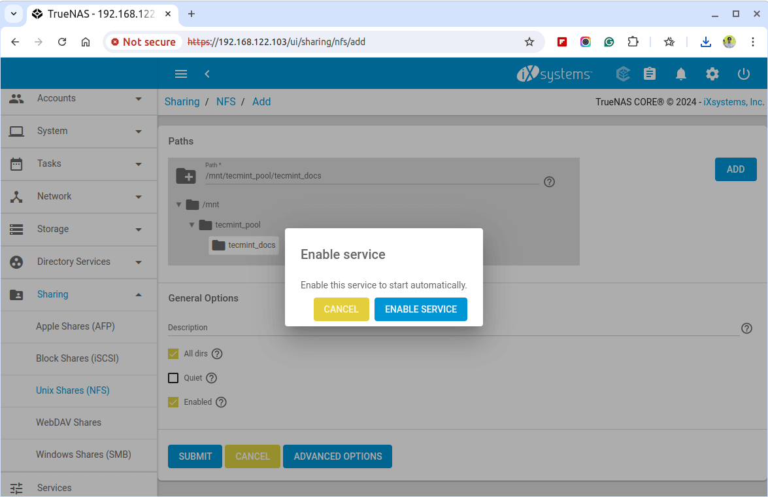768x497 pixels.
Task: Expand the Tasks menu arrow
Action: pyautogui.click(x=139, y=163)
